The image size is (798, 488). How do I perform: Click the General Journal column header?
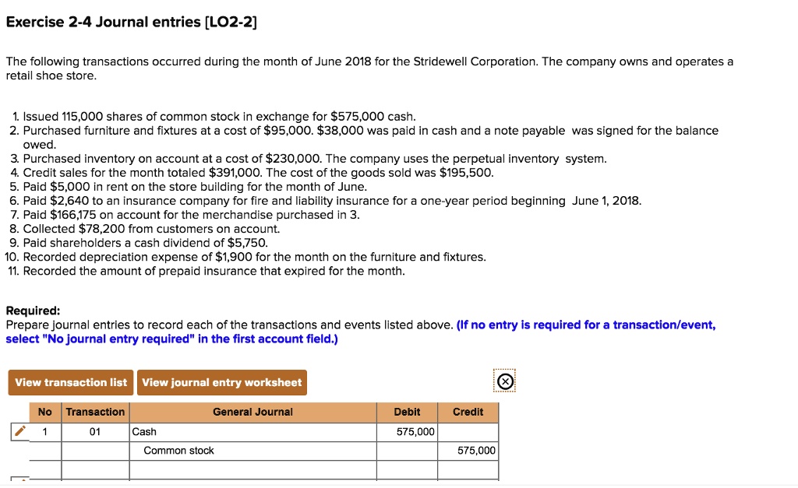[x=253, y=412]
